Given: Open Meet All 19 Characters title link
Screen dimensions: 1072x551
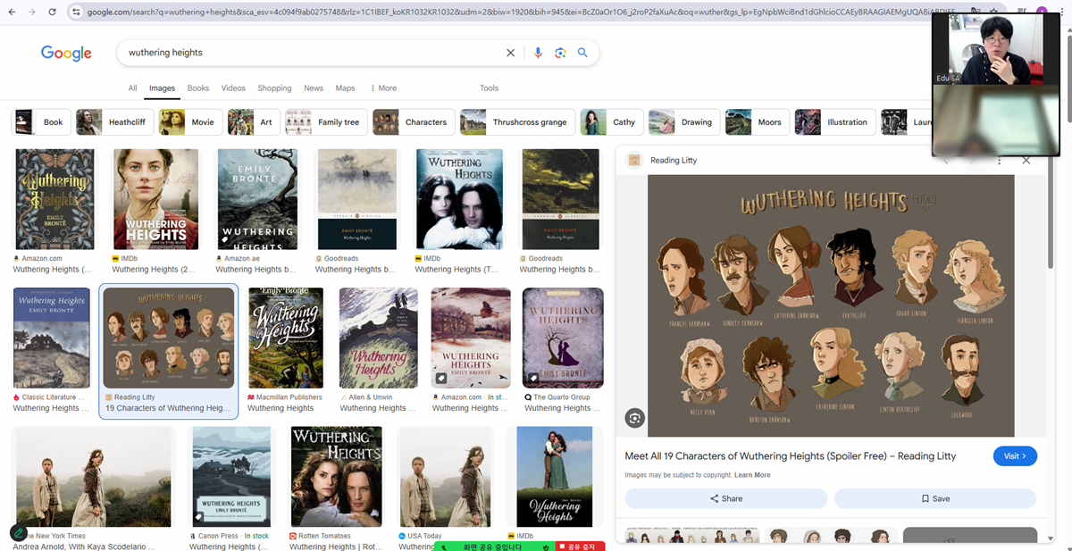Looking at the screenshot, I should (791, 456).
